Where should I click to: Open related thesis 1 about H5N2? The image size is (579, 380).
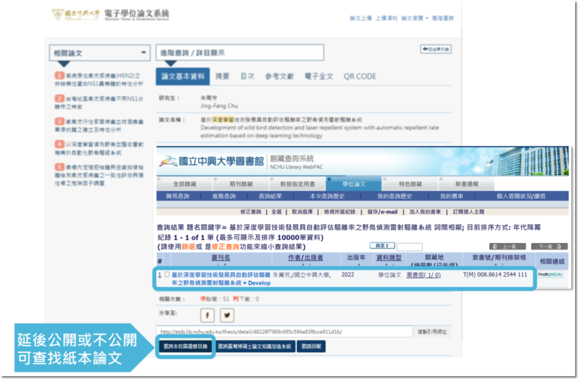tap(99, 80)
